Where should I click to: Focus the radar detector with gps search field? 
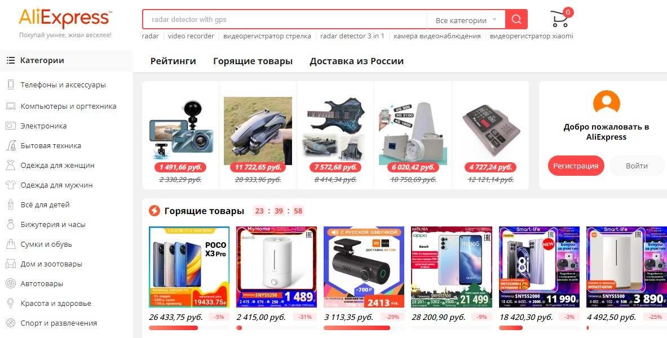click(285, 20)
